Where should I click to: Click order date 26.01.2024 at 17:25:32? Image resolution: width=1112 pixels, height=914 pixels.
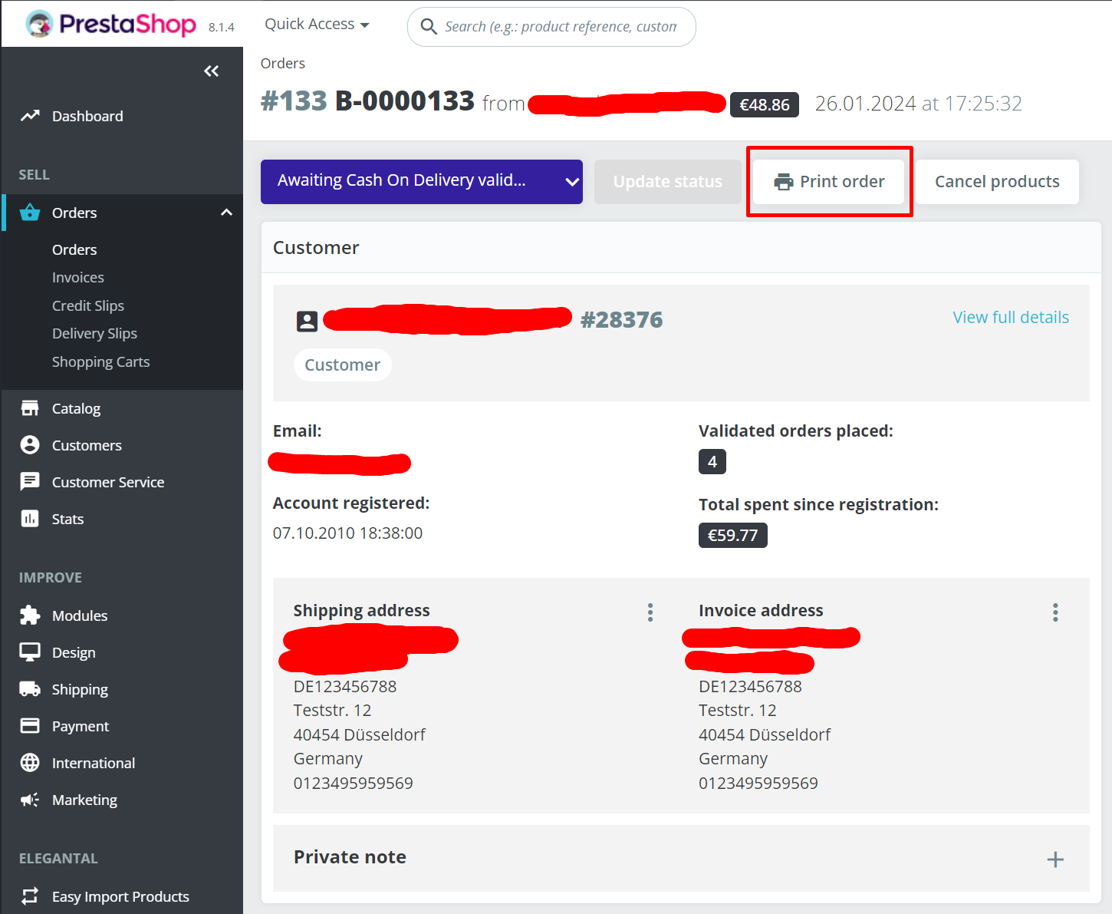[919, 104]
